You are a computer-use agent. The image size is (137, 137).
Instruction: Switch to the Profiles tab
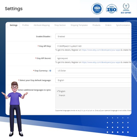point(25,25)
